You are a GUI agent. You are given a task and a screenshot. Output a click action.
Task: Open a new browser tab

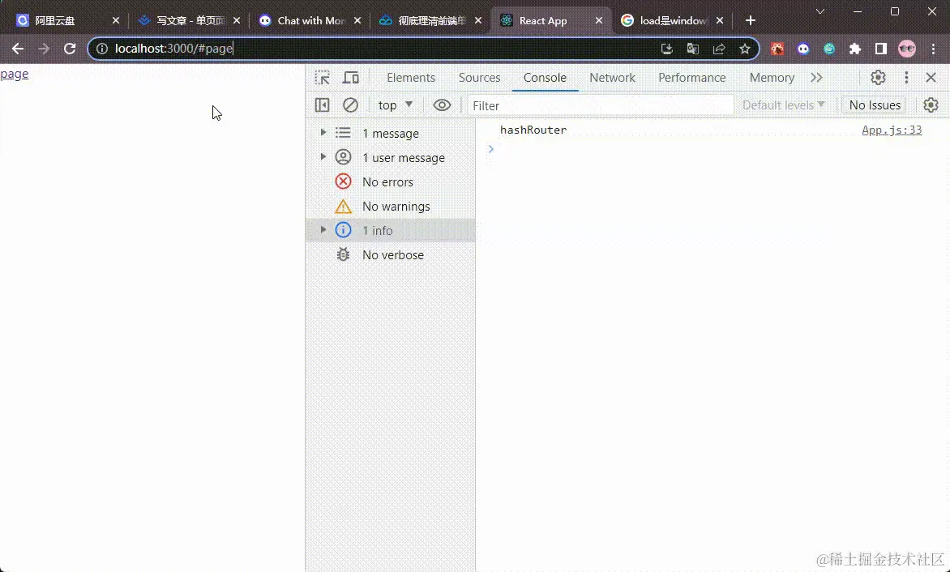click(x=750, y=20)
